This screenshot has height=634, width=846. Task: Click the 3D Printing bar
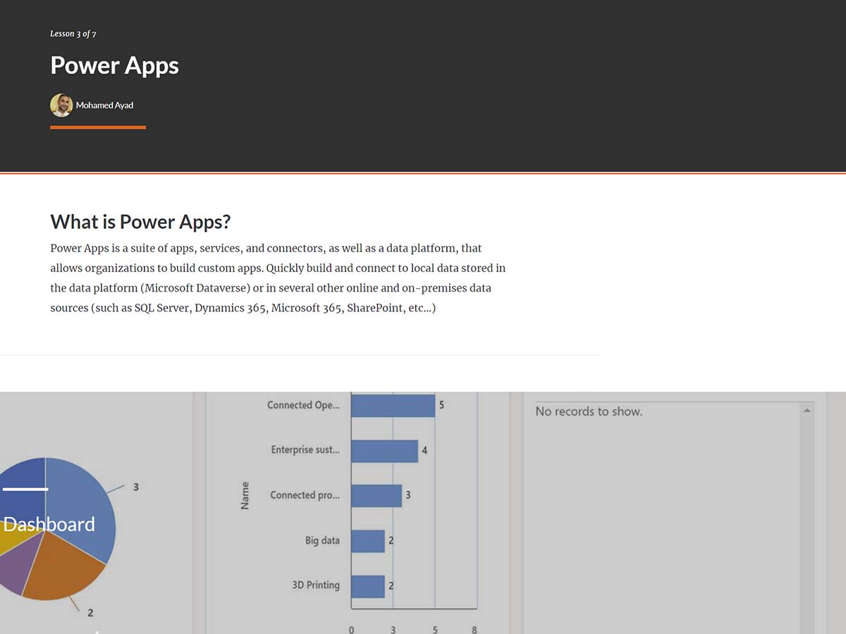coord(368,586)
